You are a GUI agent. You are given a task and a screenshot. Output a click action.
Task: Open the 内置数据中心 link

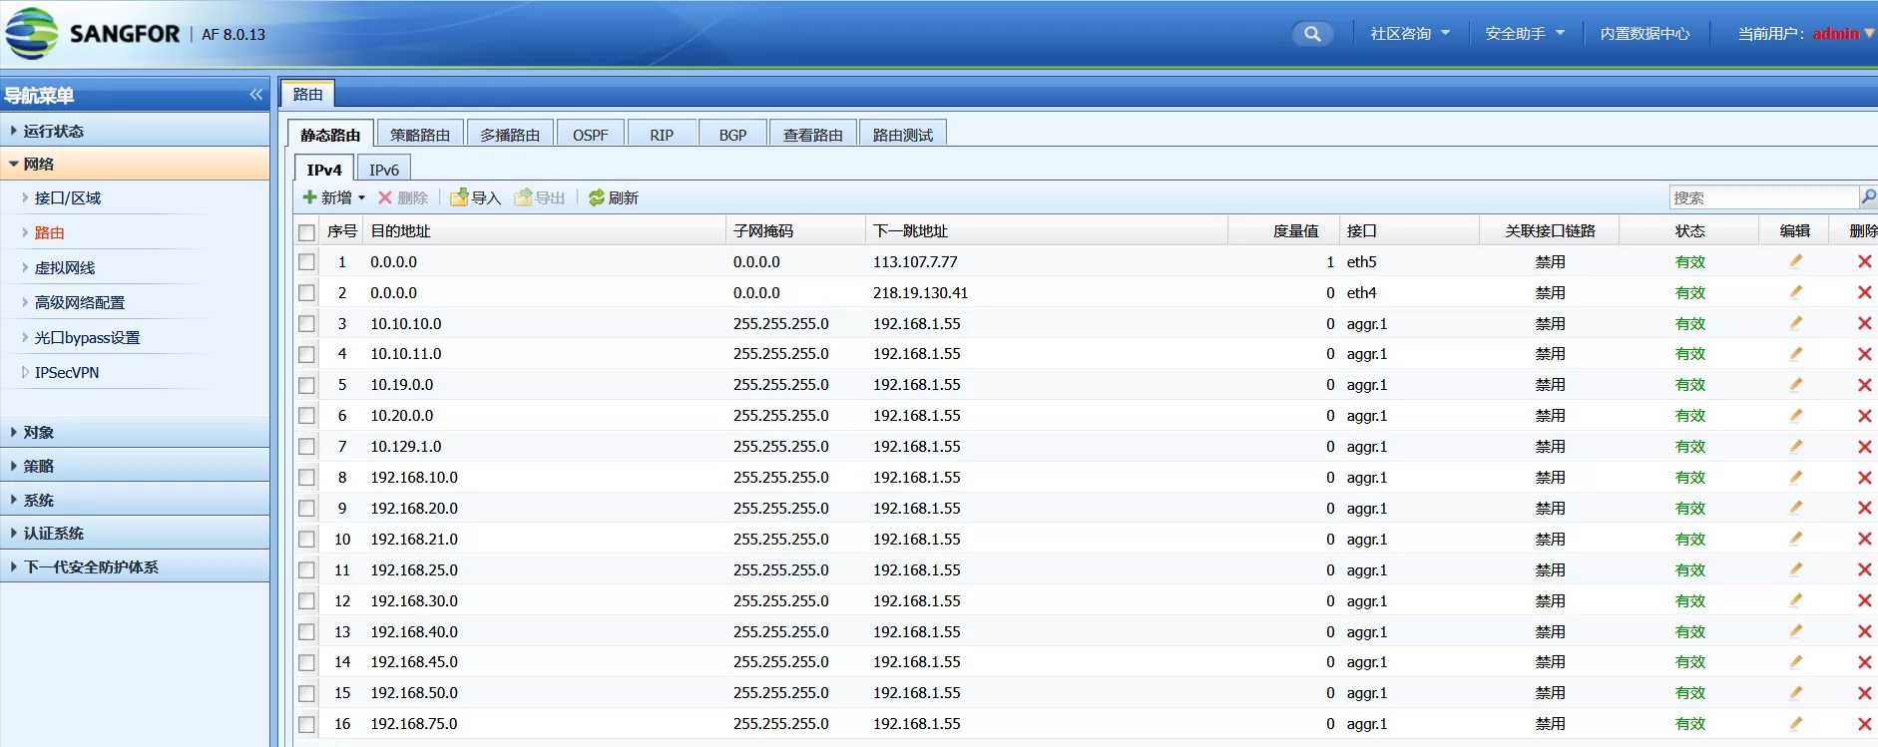click(1644, 34)
